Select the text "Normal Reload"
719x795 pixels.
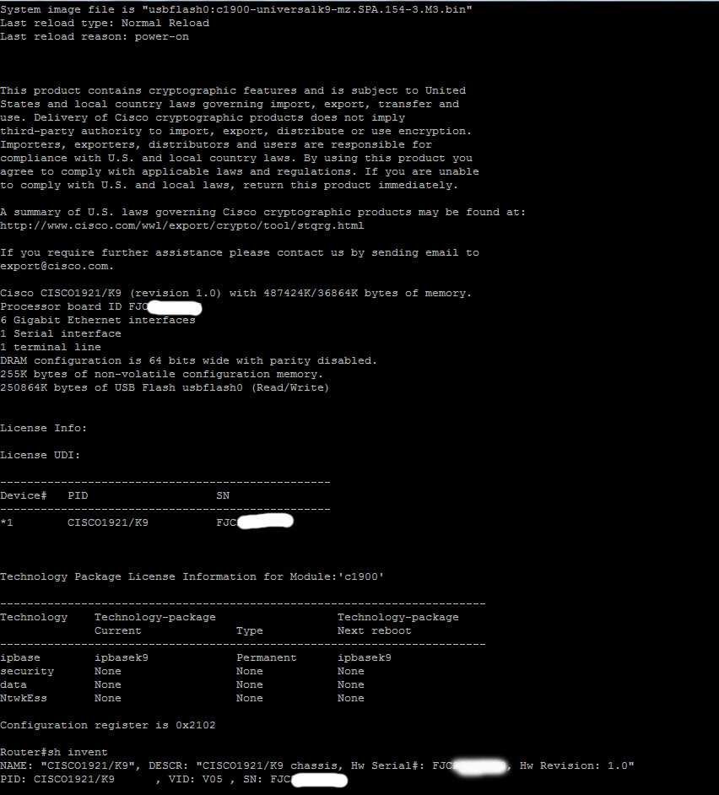pos(165,23)
